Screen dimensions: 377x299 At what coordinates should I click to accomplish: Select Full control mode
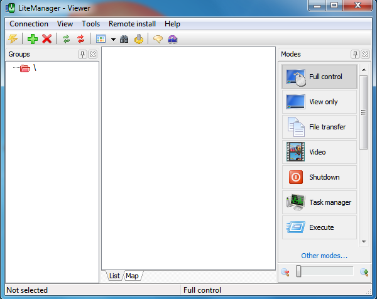coord(319,77)
